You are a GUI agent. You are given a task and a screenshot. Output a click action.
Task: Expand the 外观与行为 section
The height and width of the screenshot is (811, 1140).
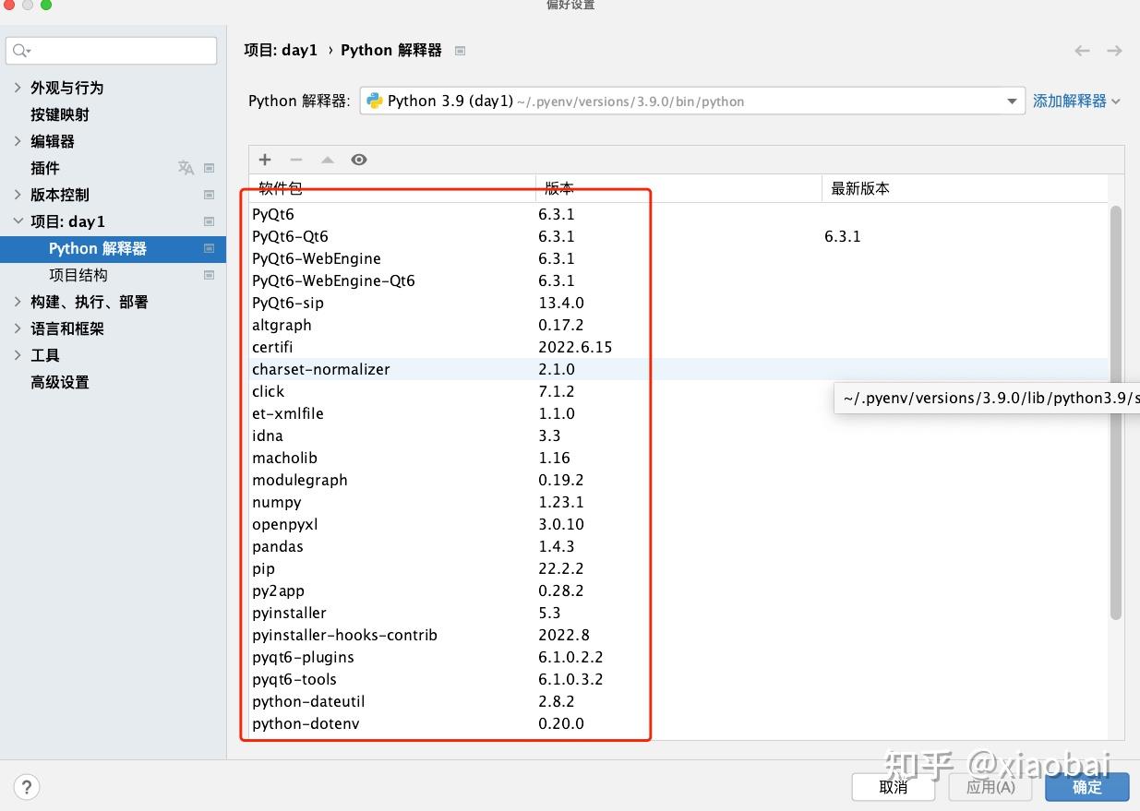click(x=18, y=88)
